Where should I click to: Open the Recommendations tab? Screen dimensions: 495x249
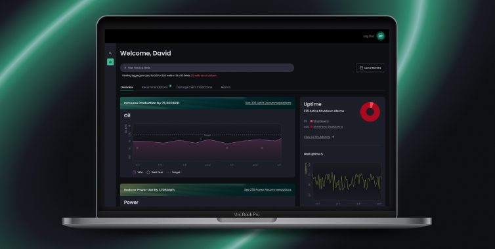click(x=155, y=87)
